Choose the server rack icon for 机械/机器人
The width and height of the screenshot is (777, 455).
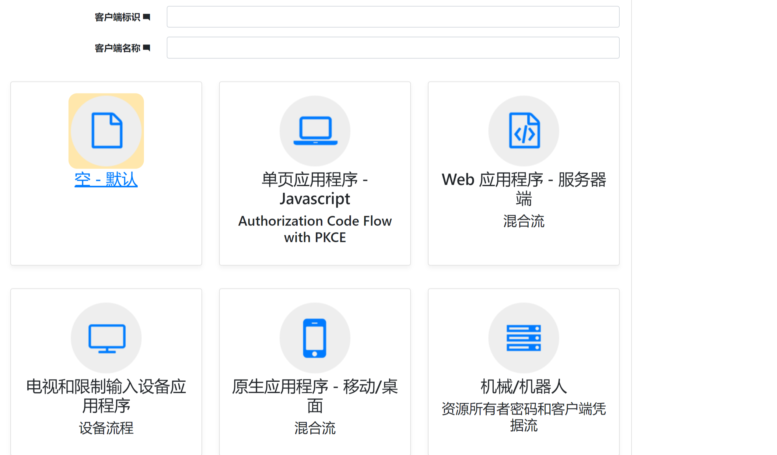click(x=523, y=338)
